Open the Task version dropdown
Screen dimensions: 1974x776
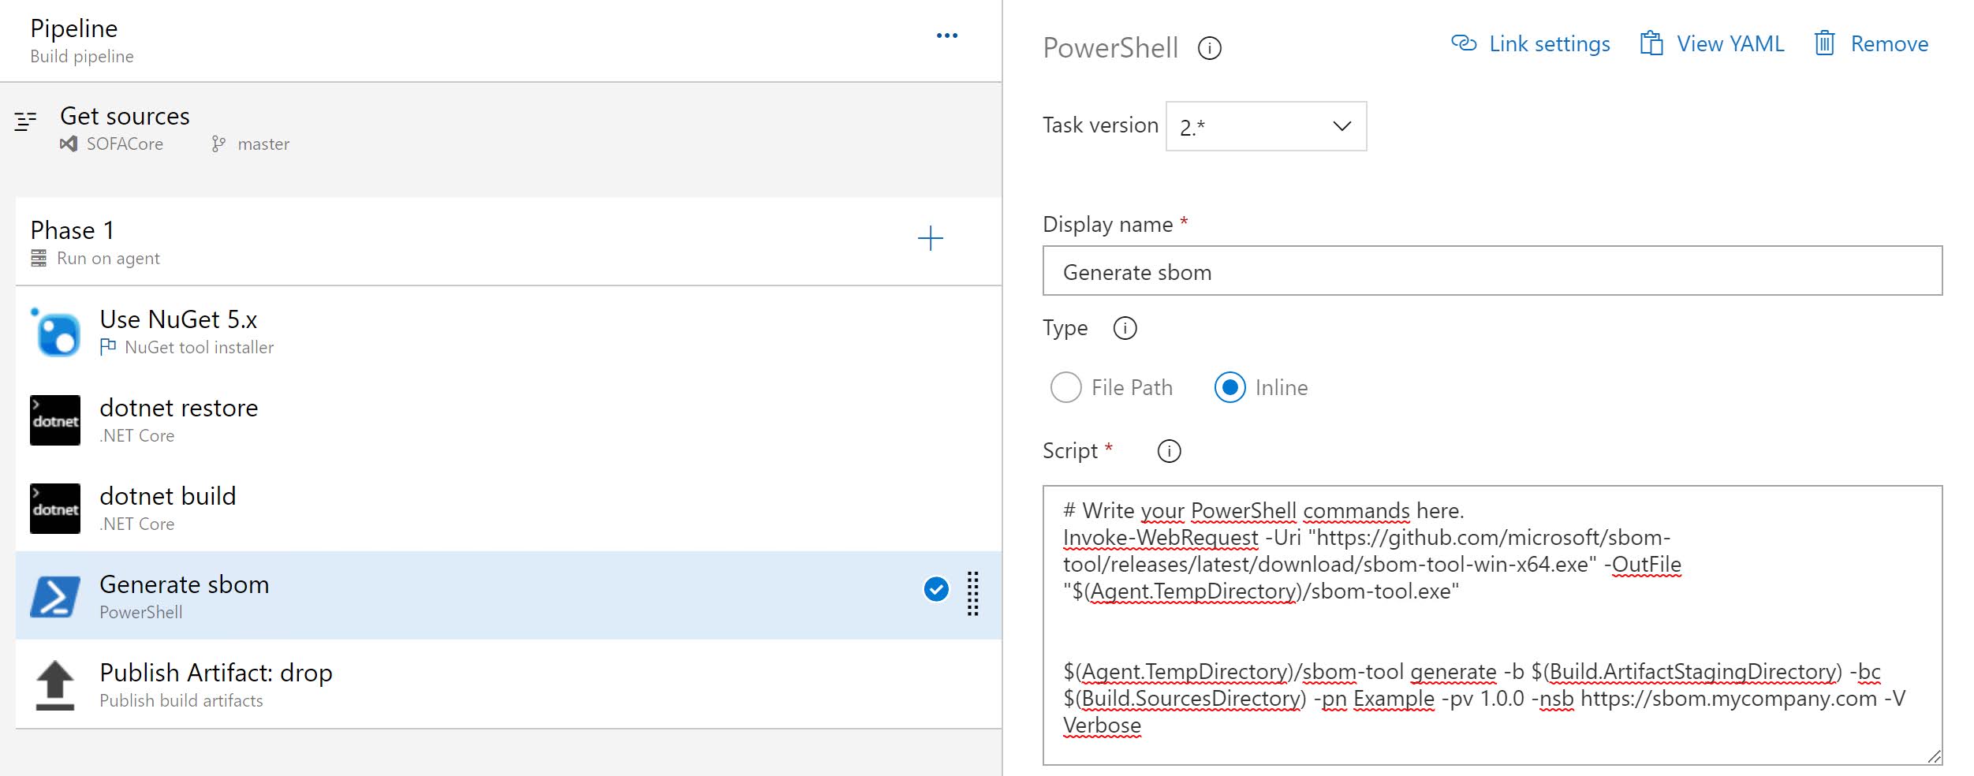[1266, 126]
